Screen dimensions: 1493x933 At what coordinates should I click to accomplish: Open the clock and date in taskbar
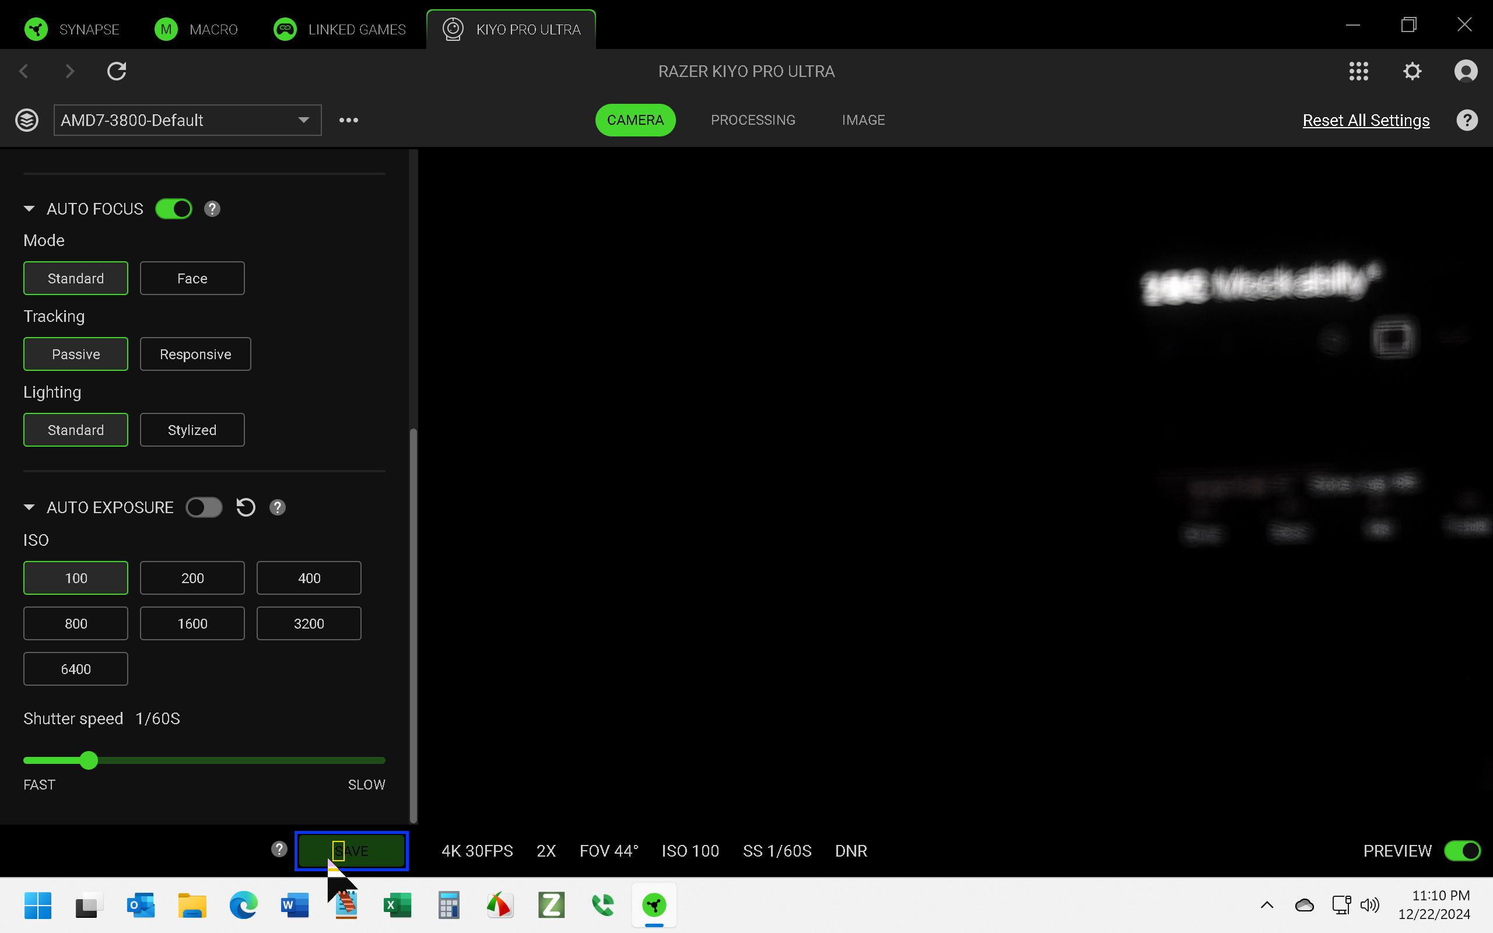click(1434, 905)
